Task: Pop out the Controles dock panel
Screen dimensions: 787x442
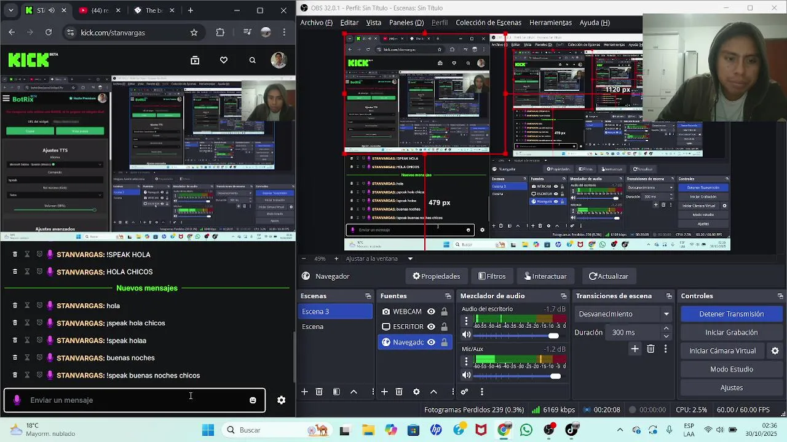Action: [x=779, y=296]
